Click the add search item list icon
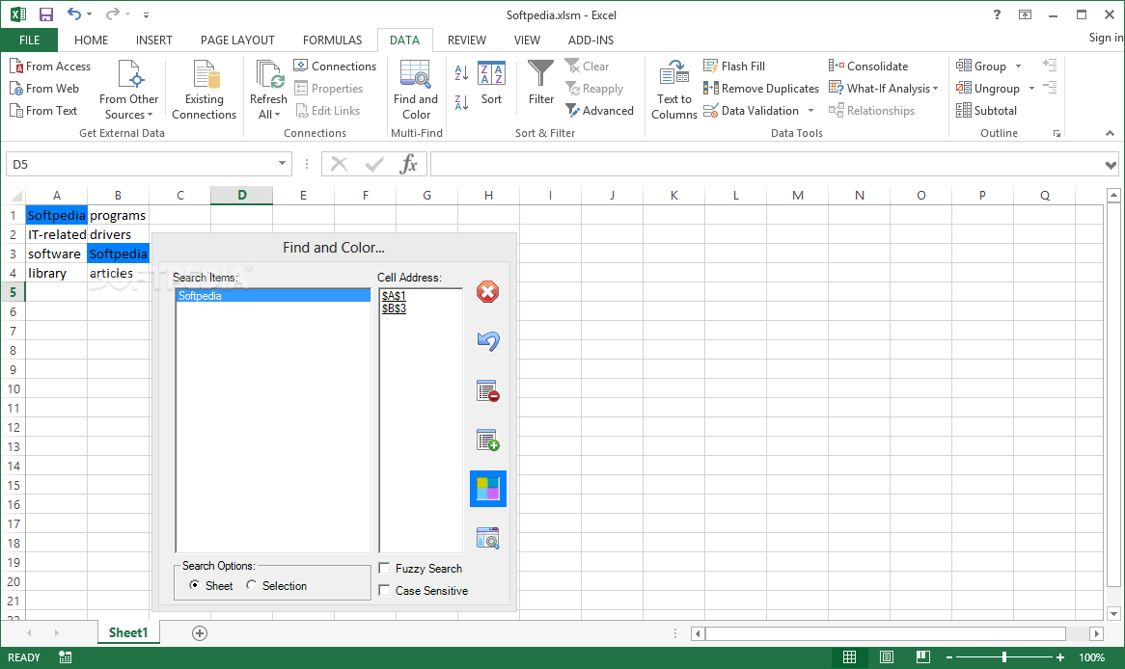 (x=488, y=440)
